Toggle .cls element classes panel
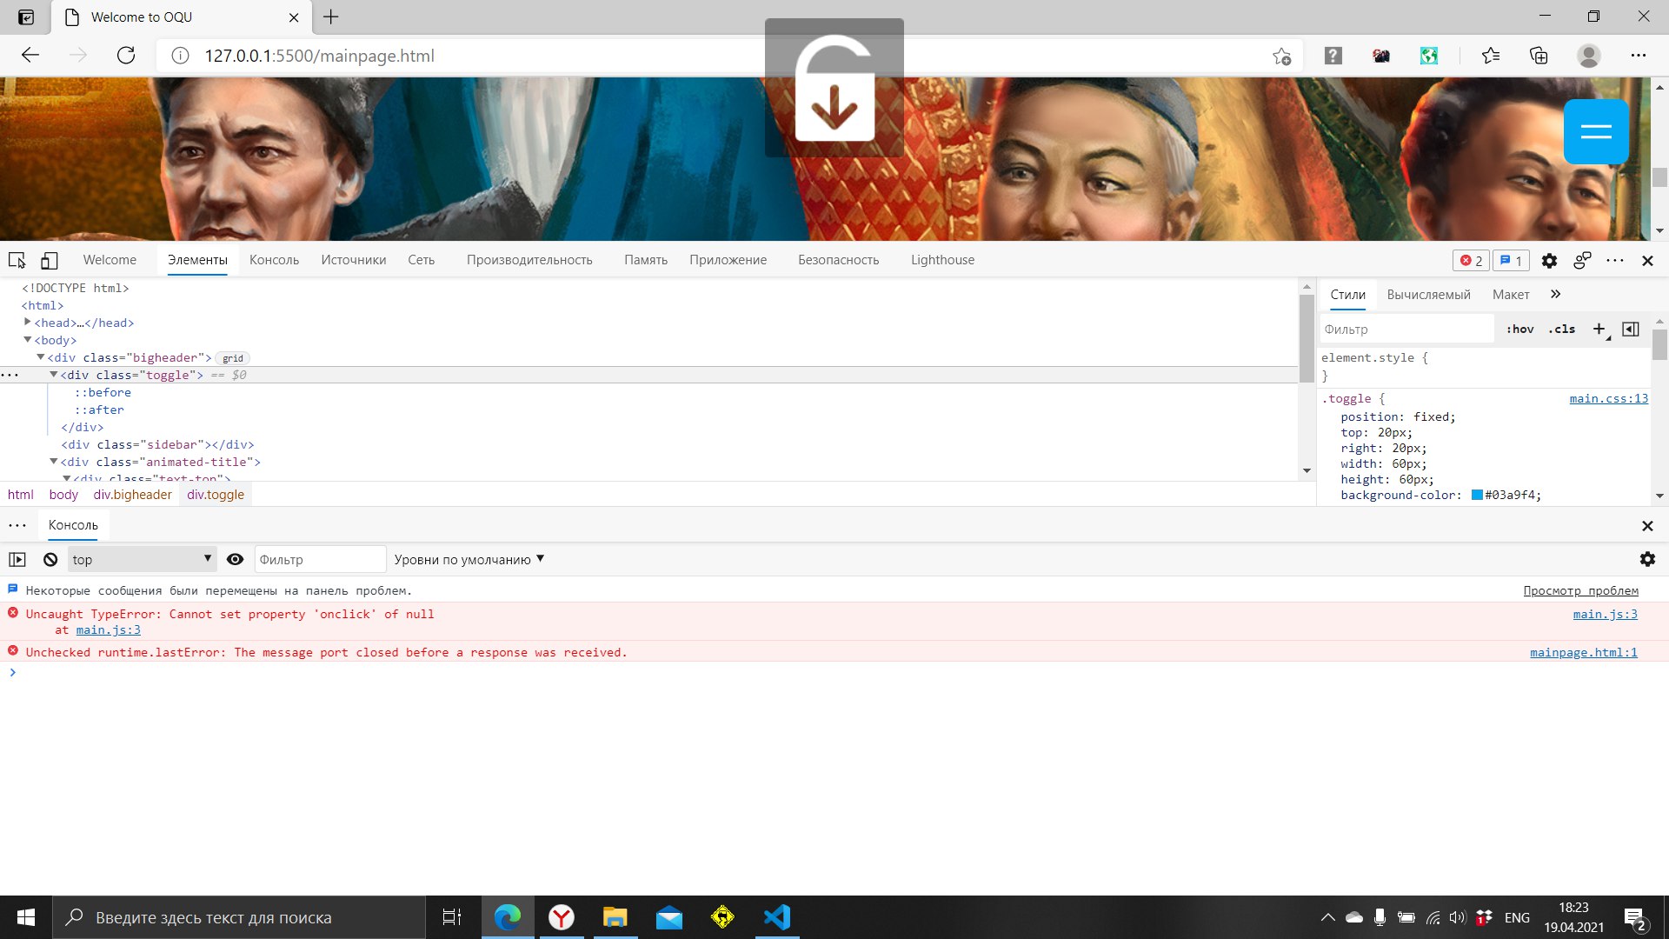This screenshot has width=1669, height=939. click(1561, 329)
